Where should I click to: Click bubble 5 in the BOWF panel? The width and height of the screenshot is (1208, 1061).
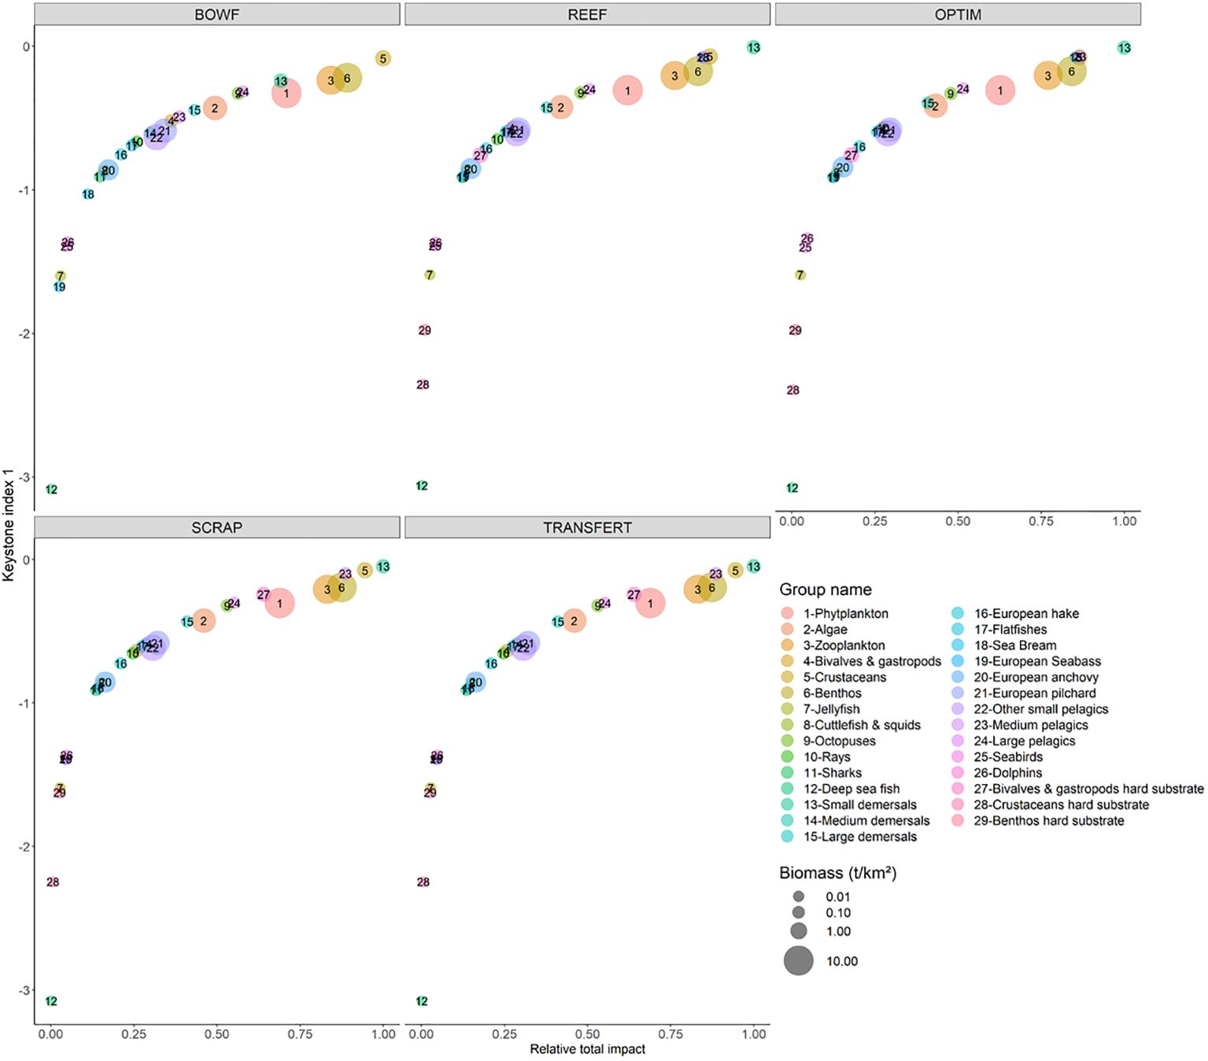tap(383, 58)
